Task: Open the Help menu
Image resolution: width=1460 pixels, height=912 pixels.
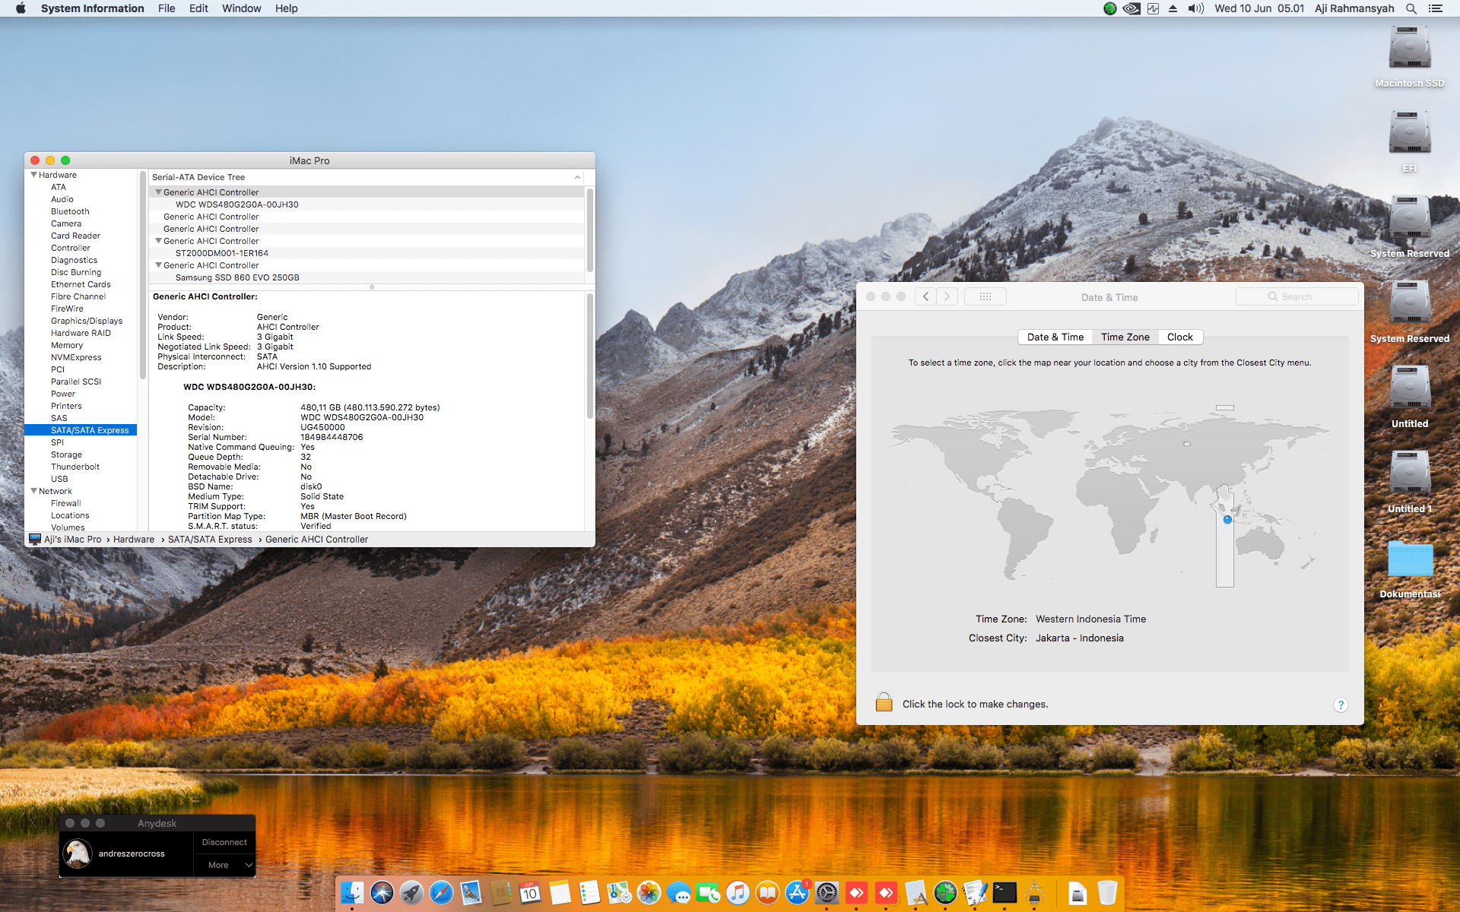Action: 286,8
